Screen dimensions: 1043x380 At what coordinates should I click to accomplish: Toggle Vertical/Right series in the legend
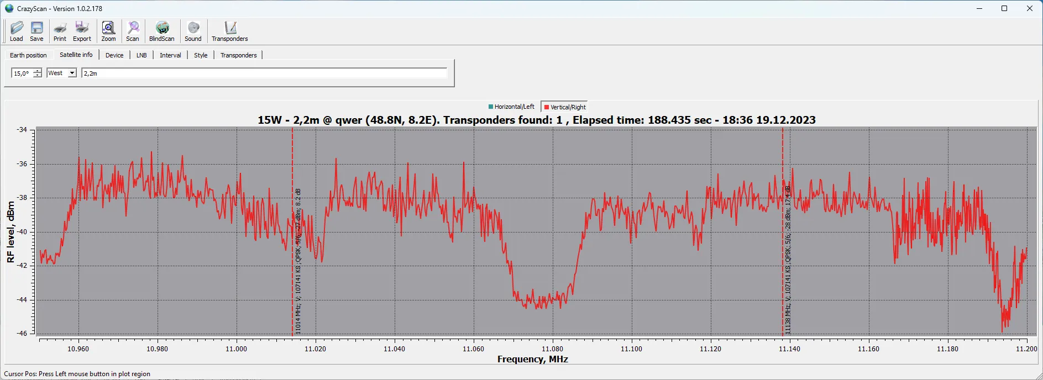pos(565,107)
